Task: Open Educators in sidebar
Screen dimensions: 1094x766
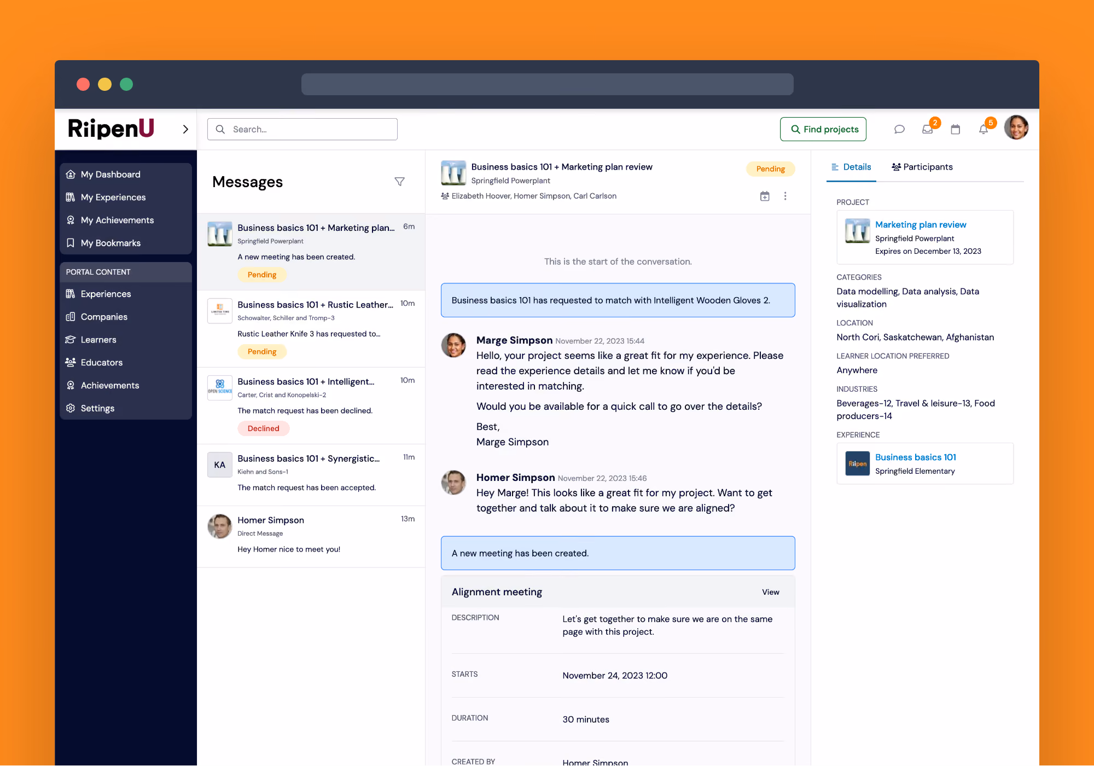Action: coord(126,363)
